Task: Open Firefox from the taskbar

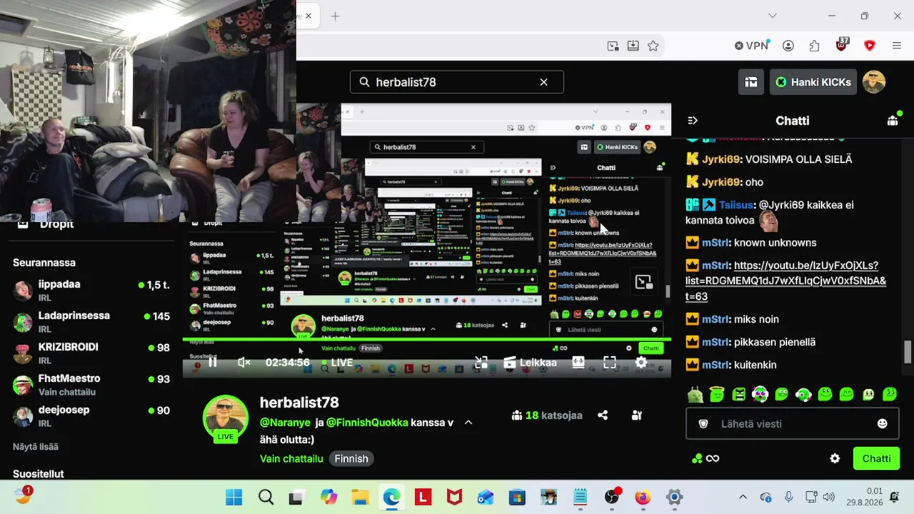Action: (x=643, y=497)
